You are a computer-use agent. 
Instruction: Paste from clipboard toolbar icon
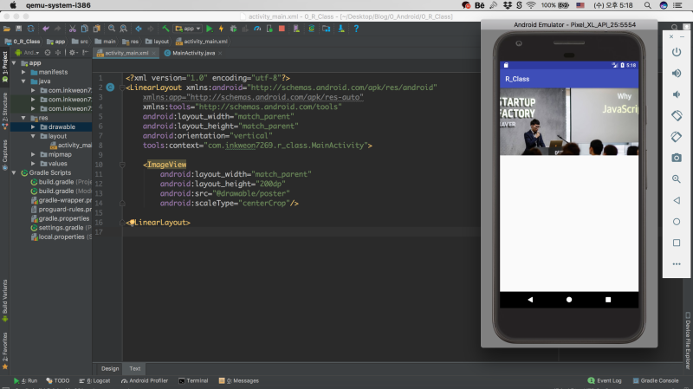[x=97, y=29]
